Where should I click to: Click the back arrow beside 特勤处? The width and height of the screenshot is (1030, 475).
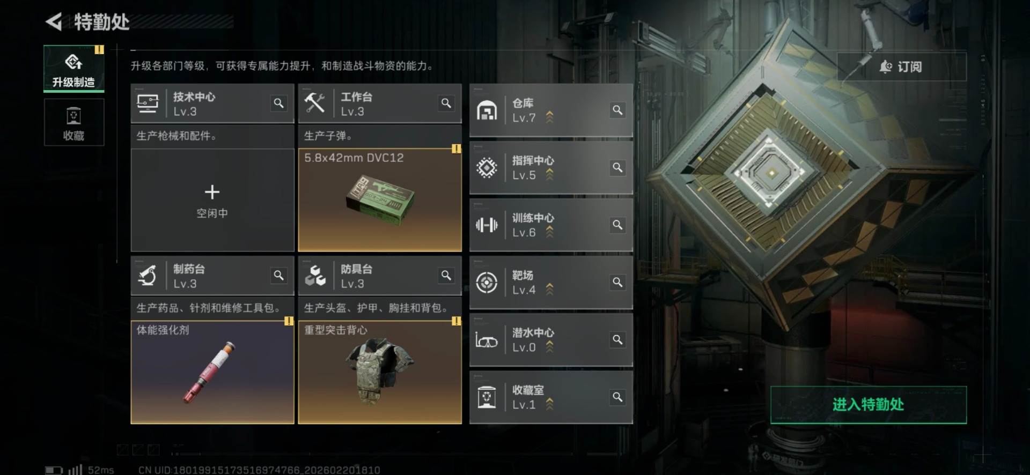tap(54, 21)
